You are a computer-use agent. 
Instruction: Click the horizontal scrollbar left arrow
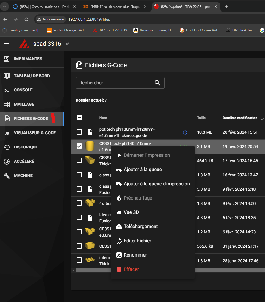[73, 271]
